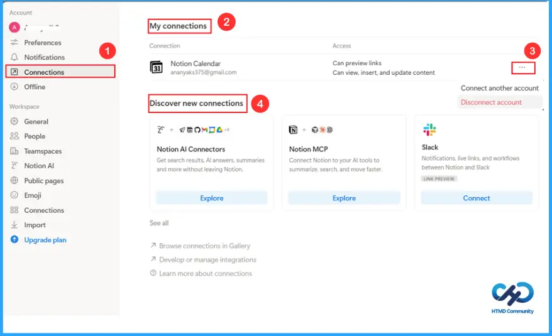
Task: Select Connections under the Workspace section
Action: click(44, 210)
